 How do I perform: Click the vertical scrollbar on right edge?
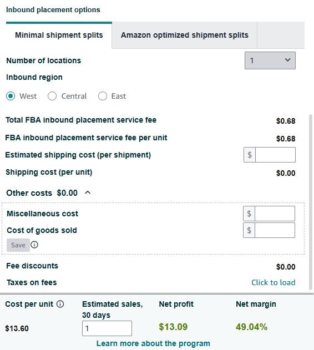pyautogui.click(x=311, y=202)
